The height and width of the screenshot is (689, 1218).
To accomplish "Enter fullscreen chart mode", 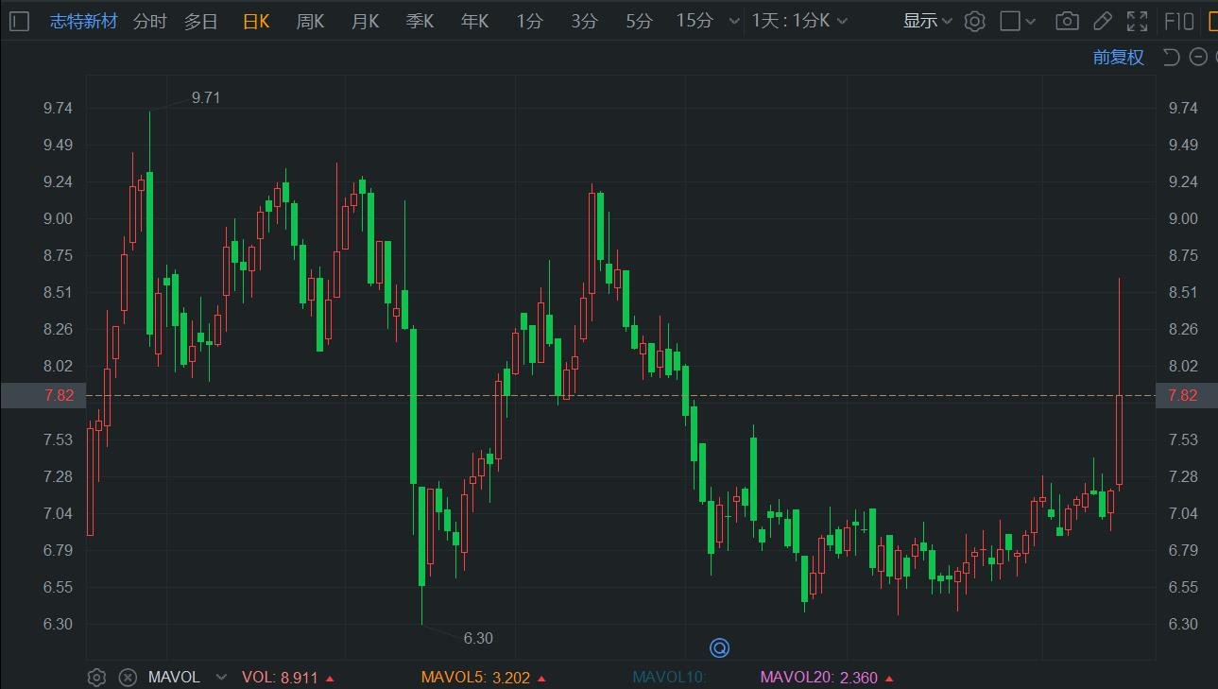I will [1138, 21].
